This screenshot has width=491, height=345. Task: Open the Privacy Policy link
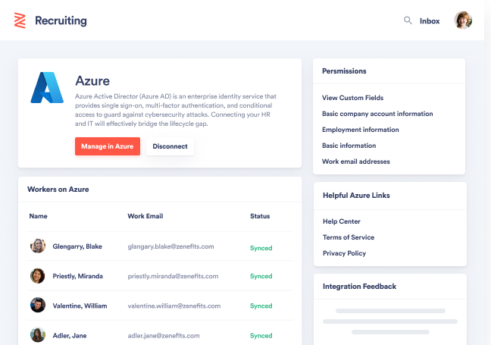pyautogui.click(x=344, y=253)
